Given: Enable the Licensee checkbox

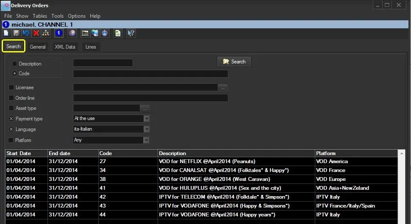Looking at the screenshot, I should [x=11, y=87].
